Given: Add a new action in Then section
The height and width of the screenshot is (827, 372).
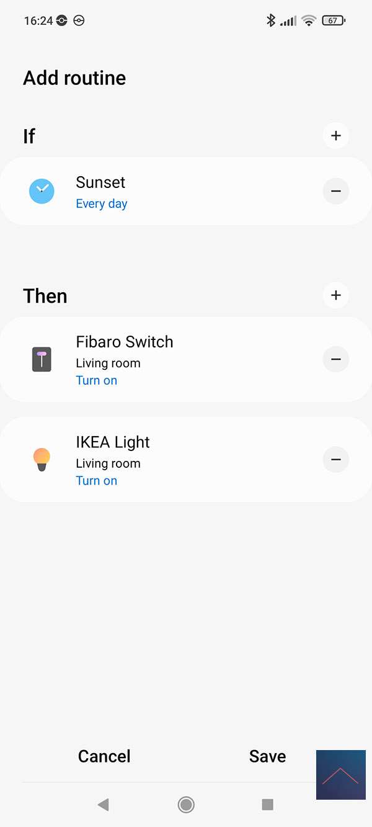Looking at the screenshot, I should [336, 295].
